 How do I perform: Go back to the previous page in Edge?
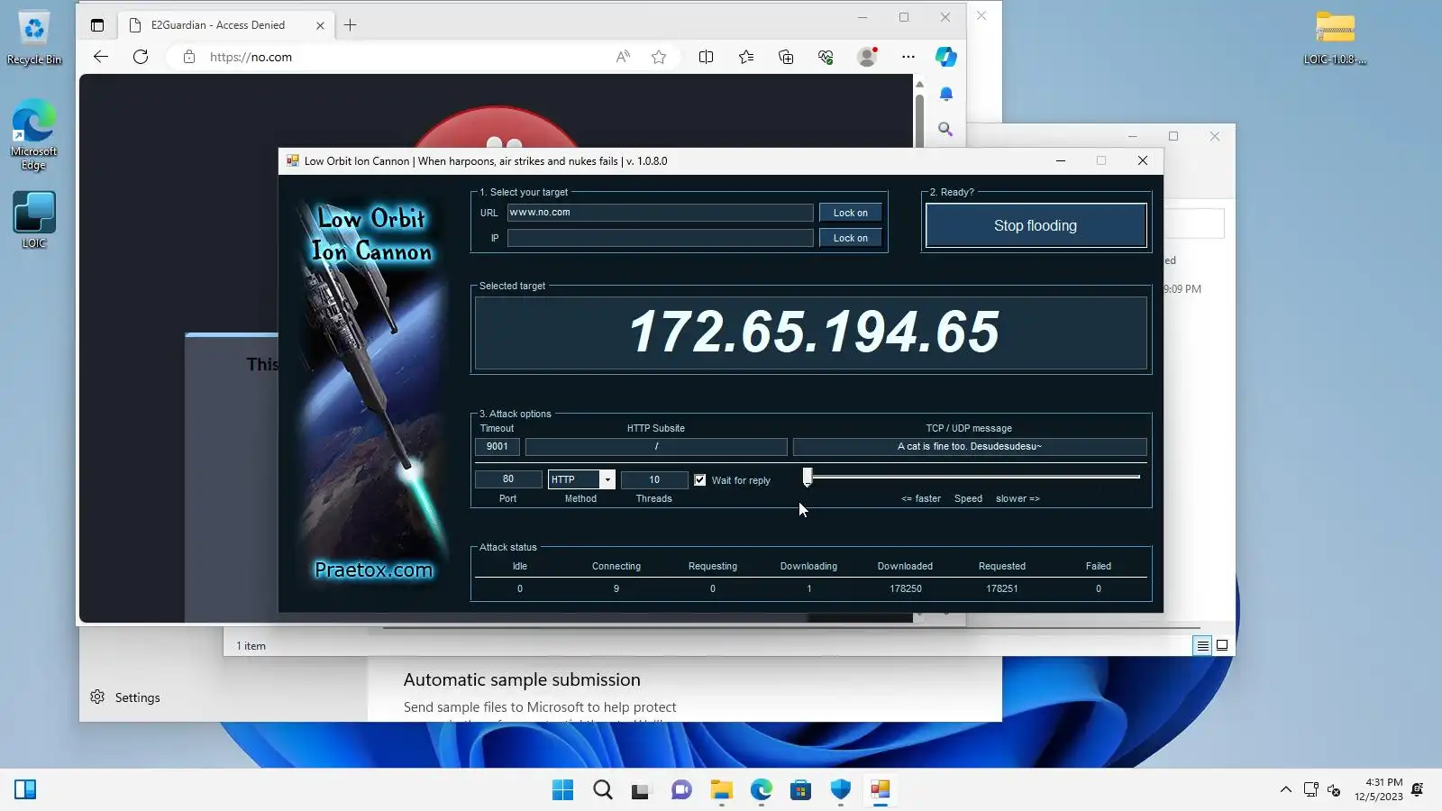(x=101, y=57)
